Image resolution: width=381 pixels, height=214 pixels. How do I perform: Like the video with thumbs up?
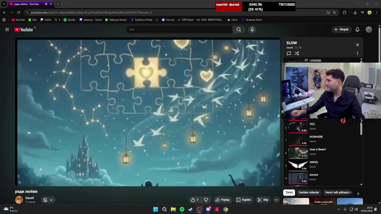tap(195, 200)
